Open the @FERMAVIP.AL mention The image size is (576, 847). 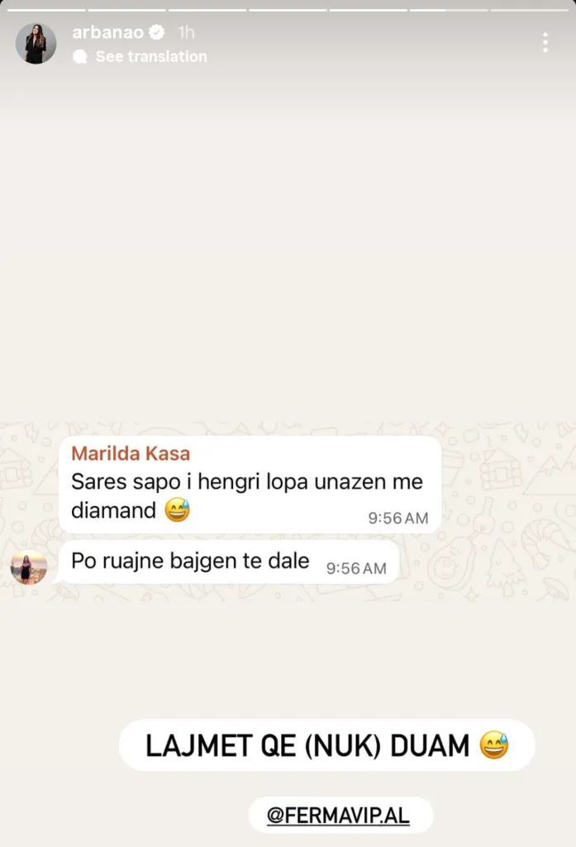(x=339, y=815)
